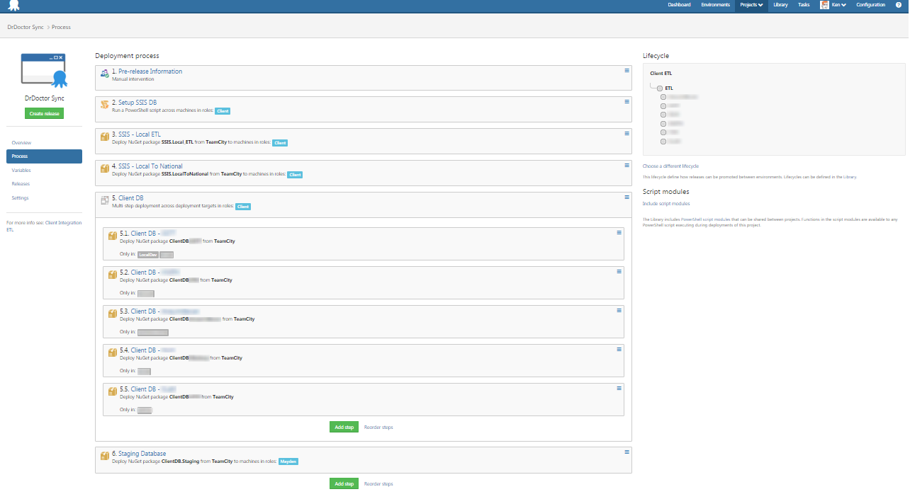
Task: Go to Variables in the sidebar
Action: pos(21,171)
